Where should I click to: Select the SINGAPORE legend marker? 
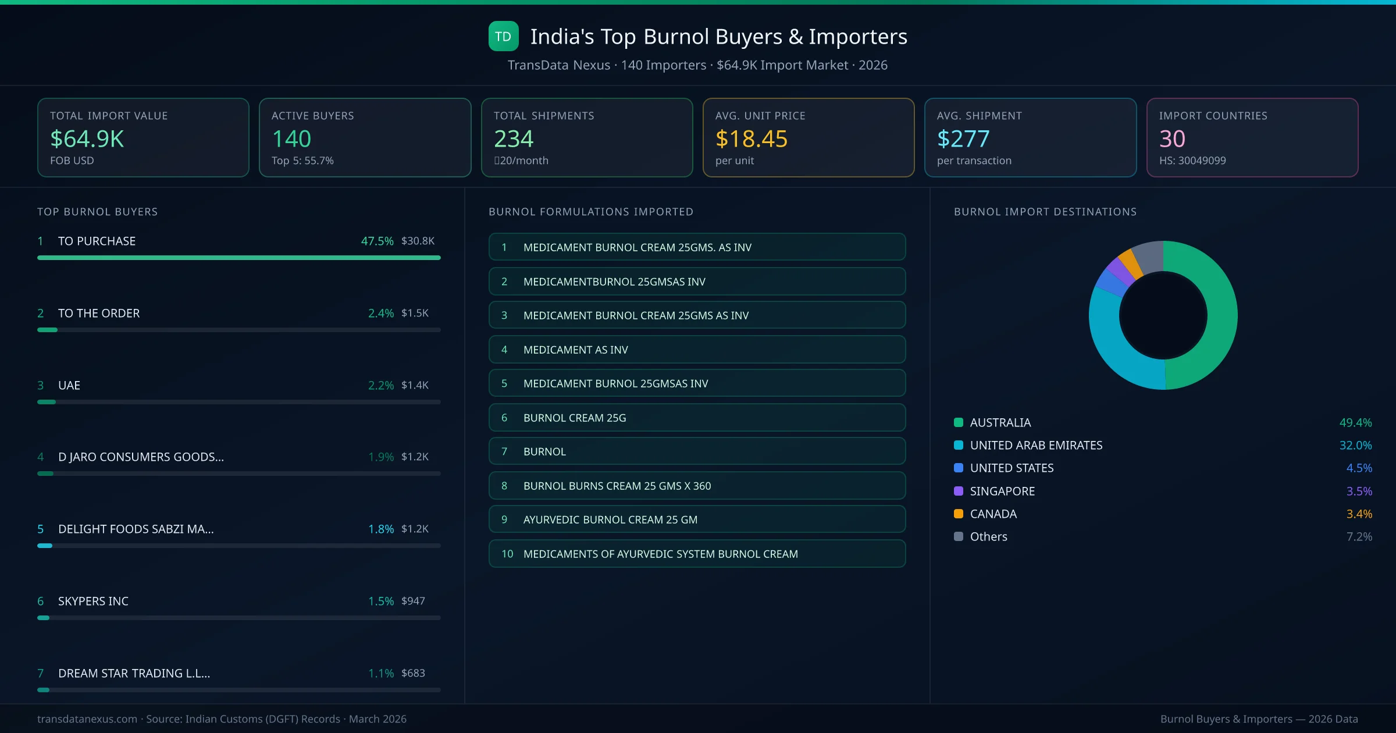tap(958, 490)
